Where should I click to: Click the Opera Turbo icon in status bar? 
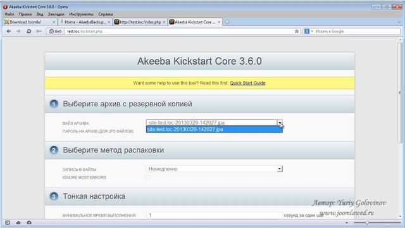coord(29,222)
